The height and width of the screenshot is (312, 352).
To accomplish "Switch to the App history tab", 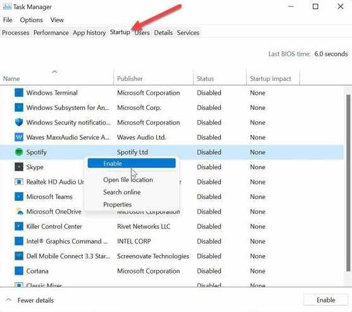I will tap(89, 33).
